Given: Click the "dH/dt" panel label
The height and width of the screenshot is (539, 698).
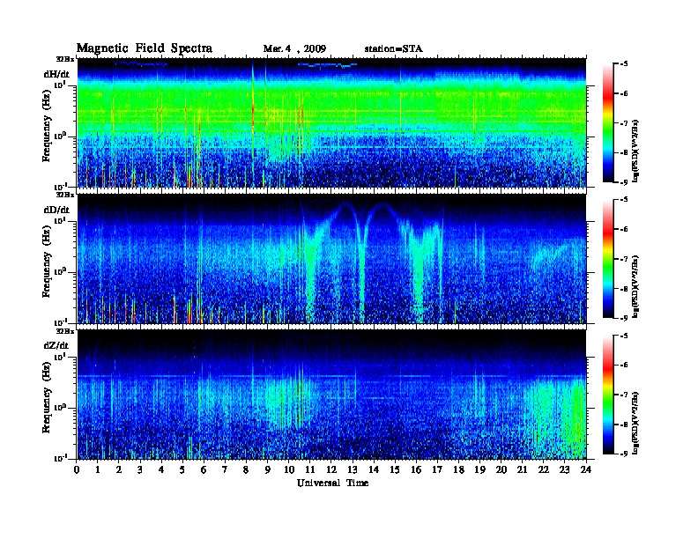Looking at the screenshot, I should click(56, 74).
